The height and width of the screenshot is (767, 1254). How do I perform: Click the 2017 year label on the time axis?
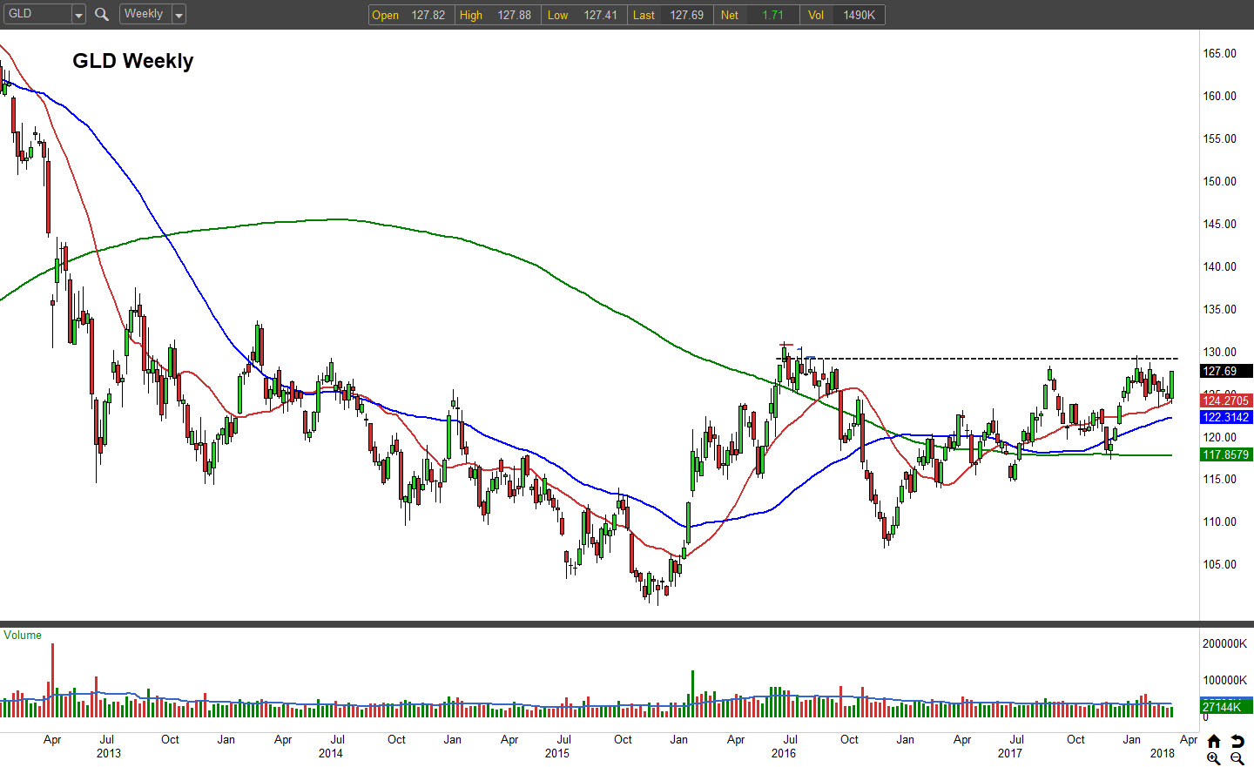pyautogui.click(x=1010, y=753)
